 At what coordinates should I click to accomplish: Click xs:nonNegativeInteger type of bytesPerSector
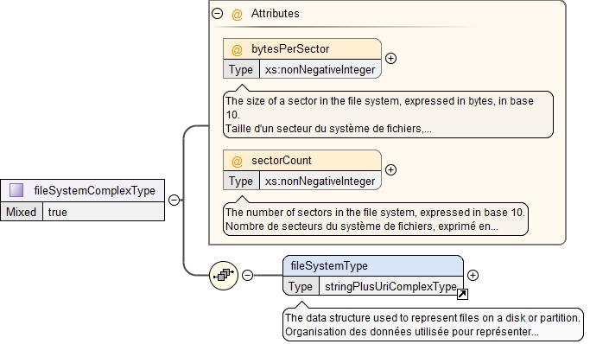(x=320, y=70)
